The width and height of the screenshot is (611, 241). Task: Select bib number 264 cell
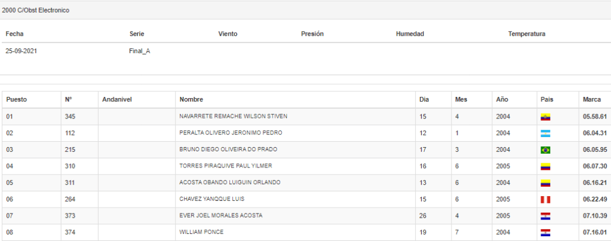pyautogui.click(x=70, y=199)
